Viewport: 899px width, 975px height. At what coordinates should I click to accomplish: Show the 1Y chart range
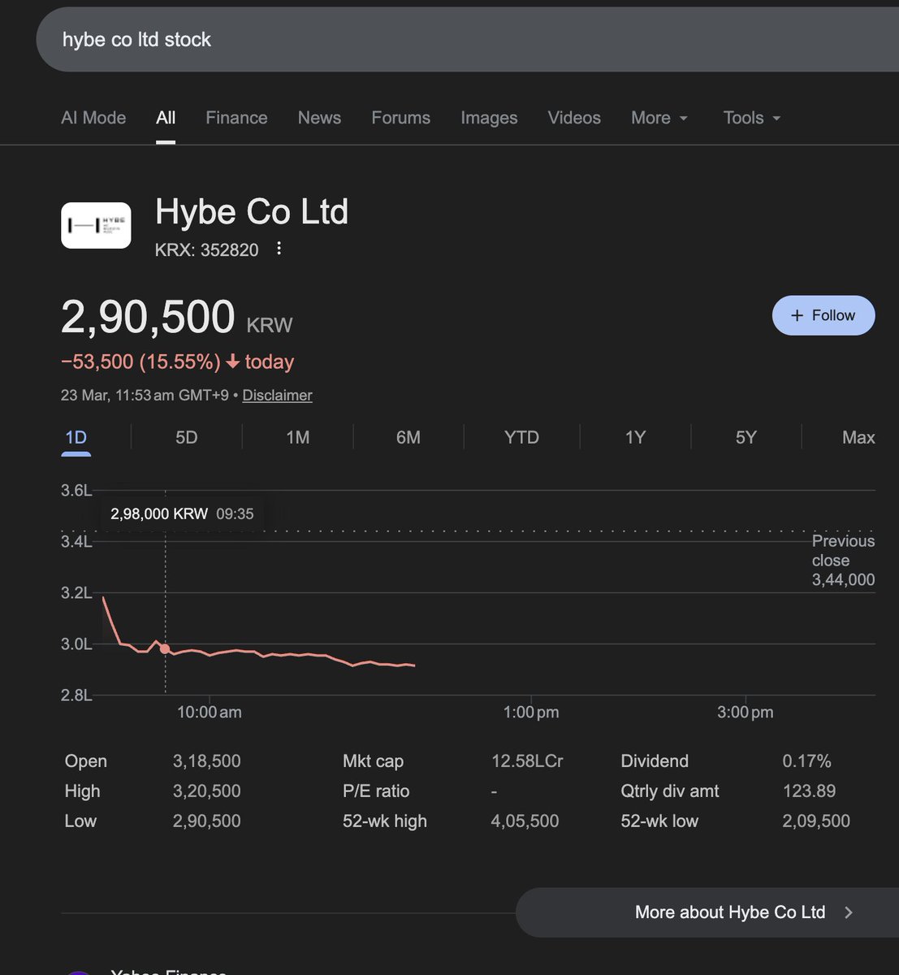[x=635, y=437]
